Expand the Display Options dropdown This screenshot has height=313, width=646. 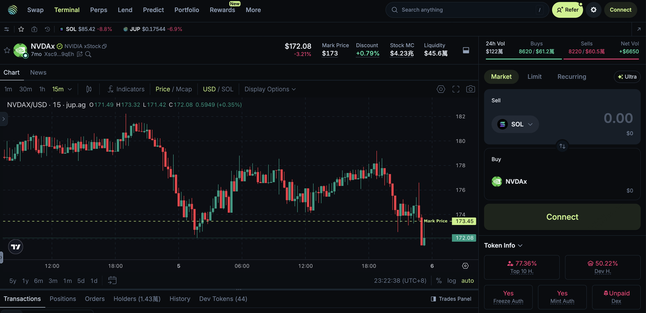(x=270, y=89)
